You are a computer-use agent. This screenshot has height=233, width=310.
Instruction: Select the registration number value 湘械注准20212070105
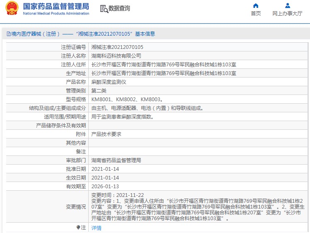[x=117, y=47]
